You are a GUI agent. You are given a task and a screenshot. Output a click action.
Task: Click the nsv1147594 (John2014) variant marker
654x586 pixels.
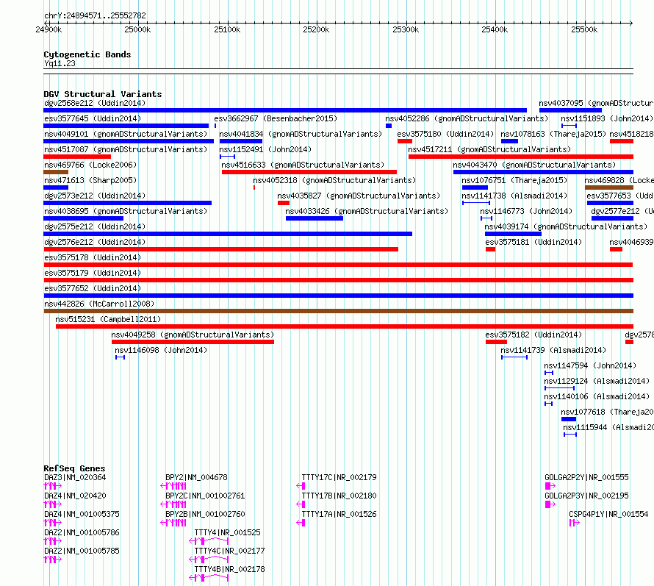coord(549,373)
